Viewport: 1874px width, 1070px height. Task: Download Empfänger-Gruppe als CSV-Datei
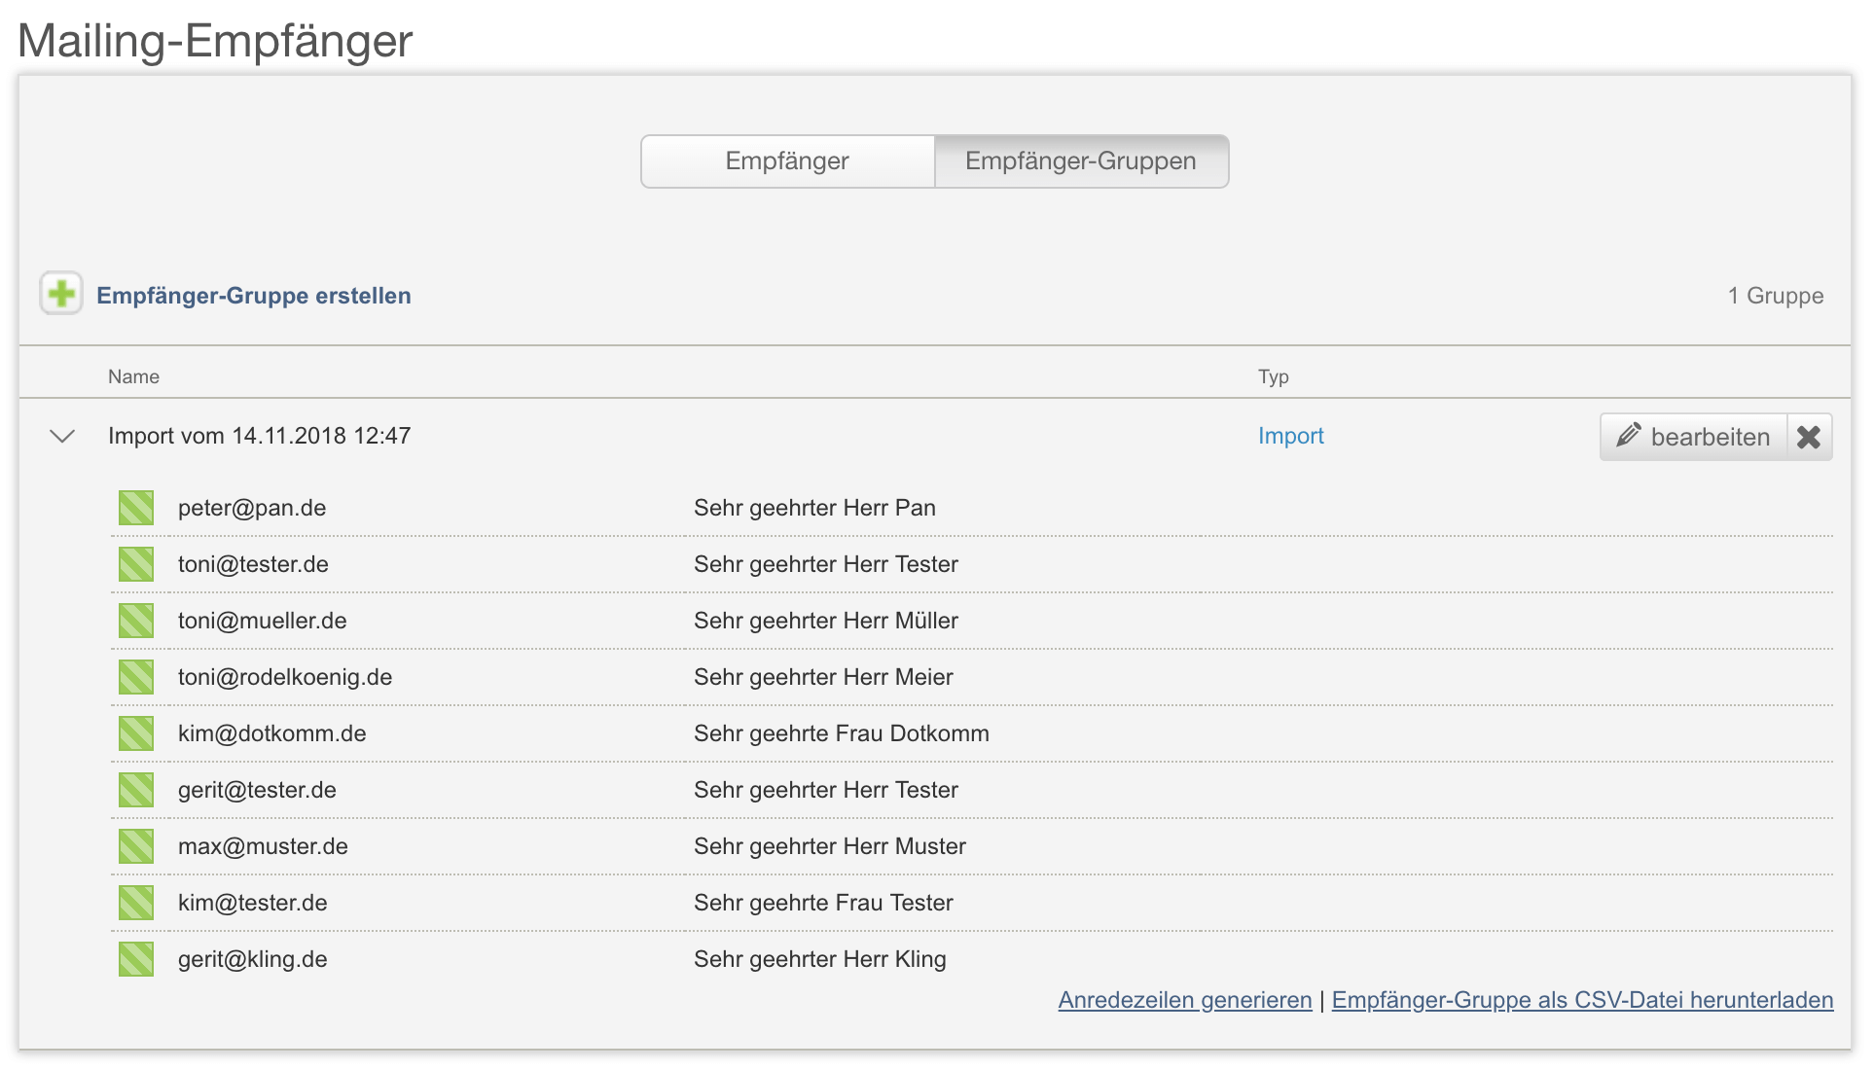(1582, 1000)
